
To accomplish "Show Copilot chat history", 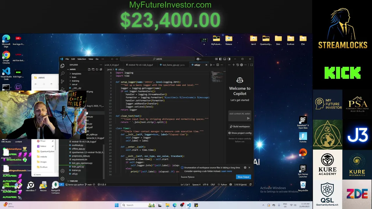I will coord(237,65).
